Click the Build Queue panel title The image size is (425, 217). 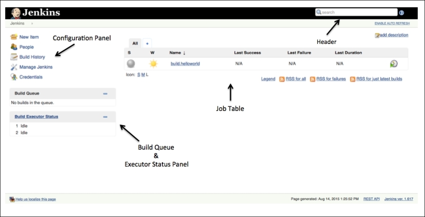pyautogui.click(x=27, y=93)
